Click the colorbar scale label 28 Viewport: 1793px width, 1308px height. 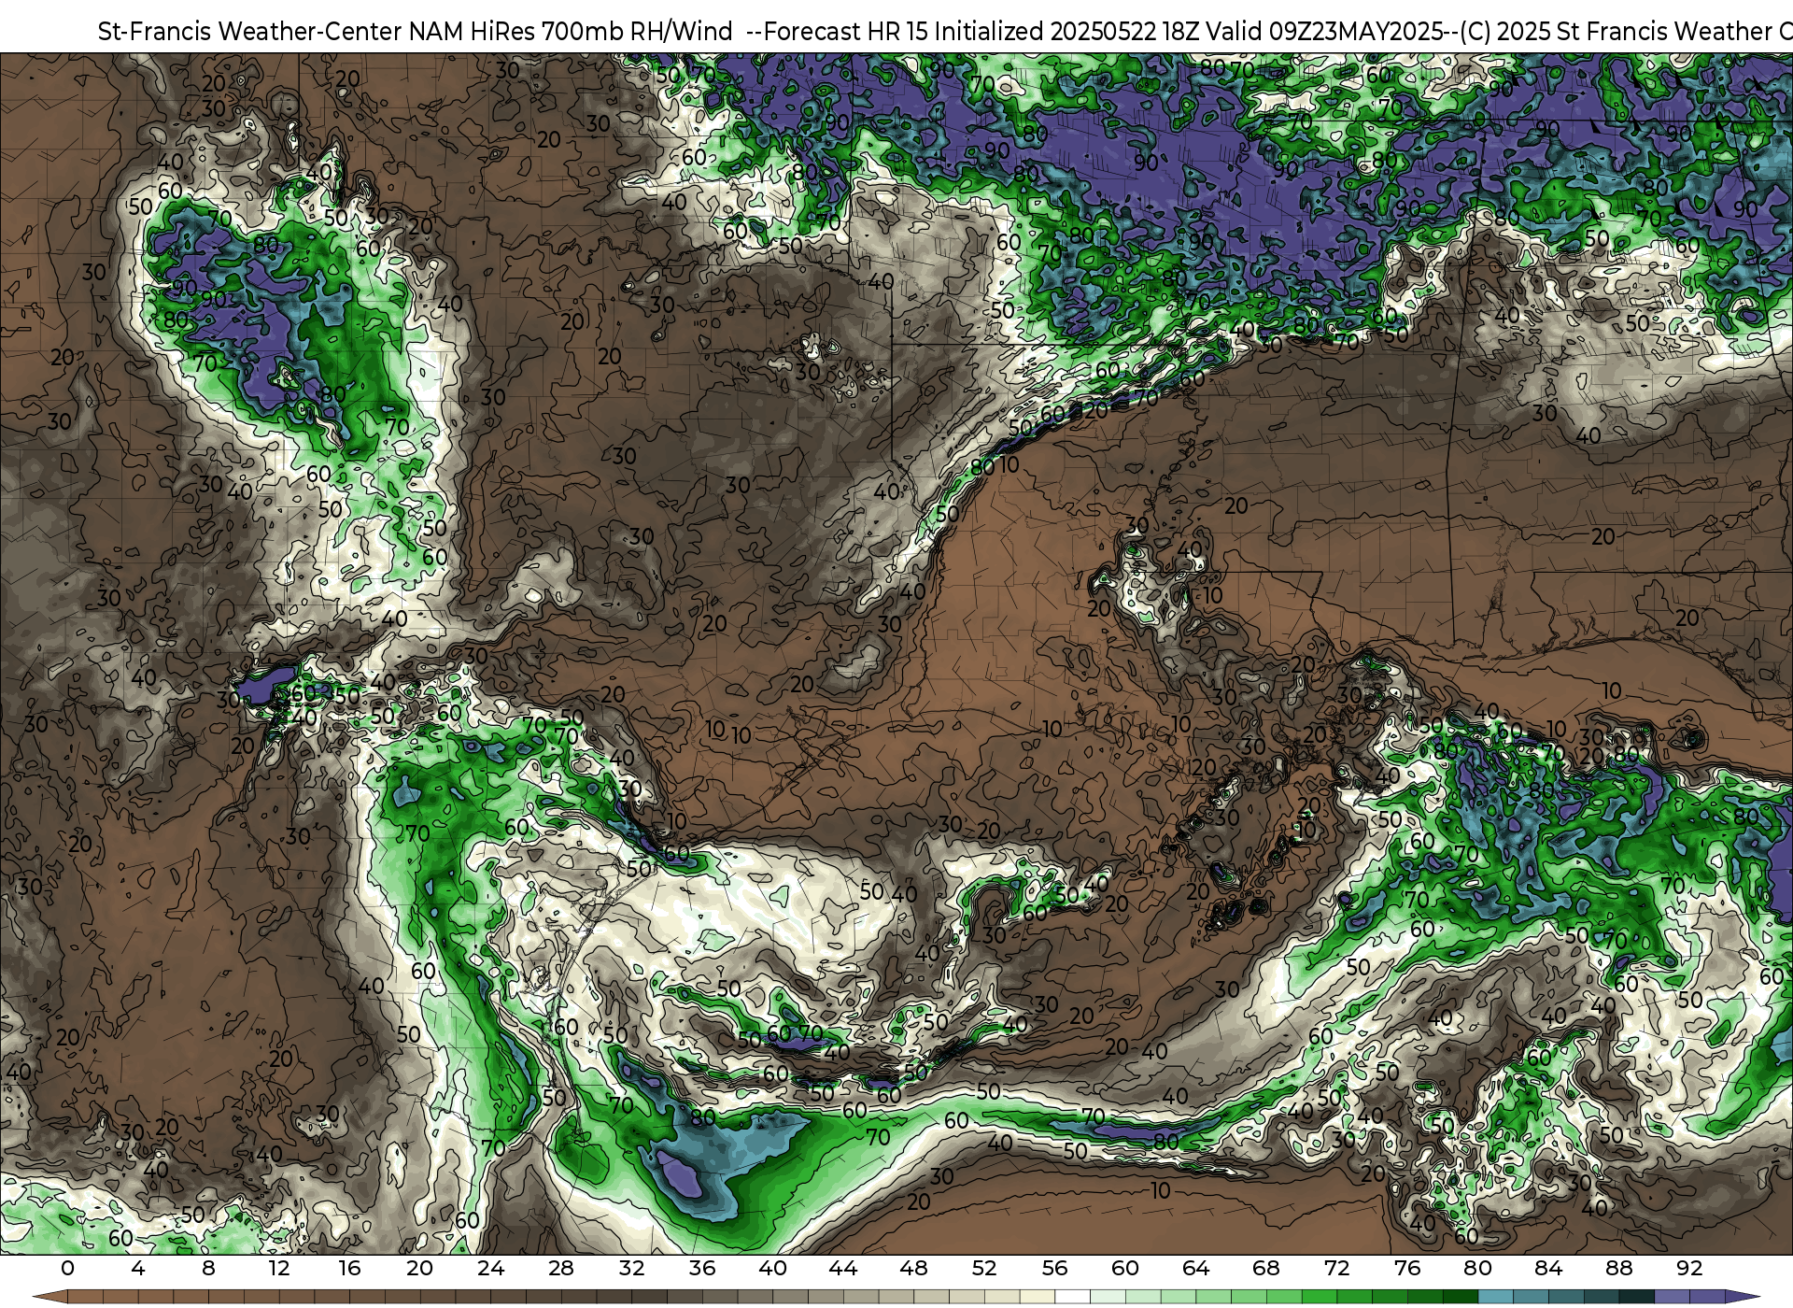click(x=561, y=1268)
